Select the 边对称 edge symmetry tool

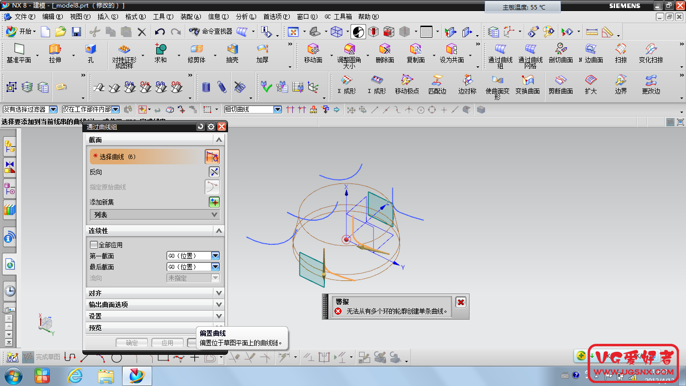point(468,84)
